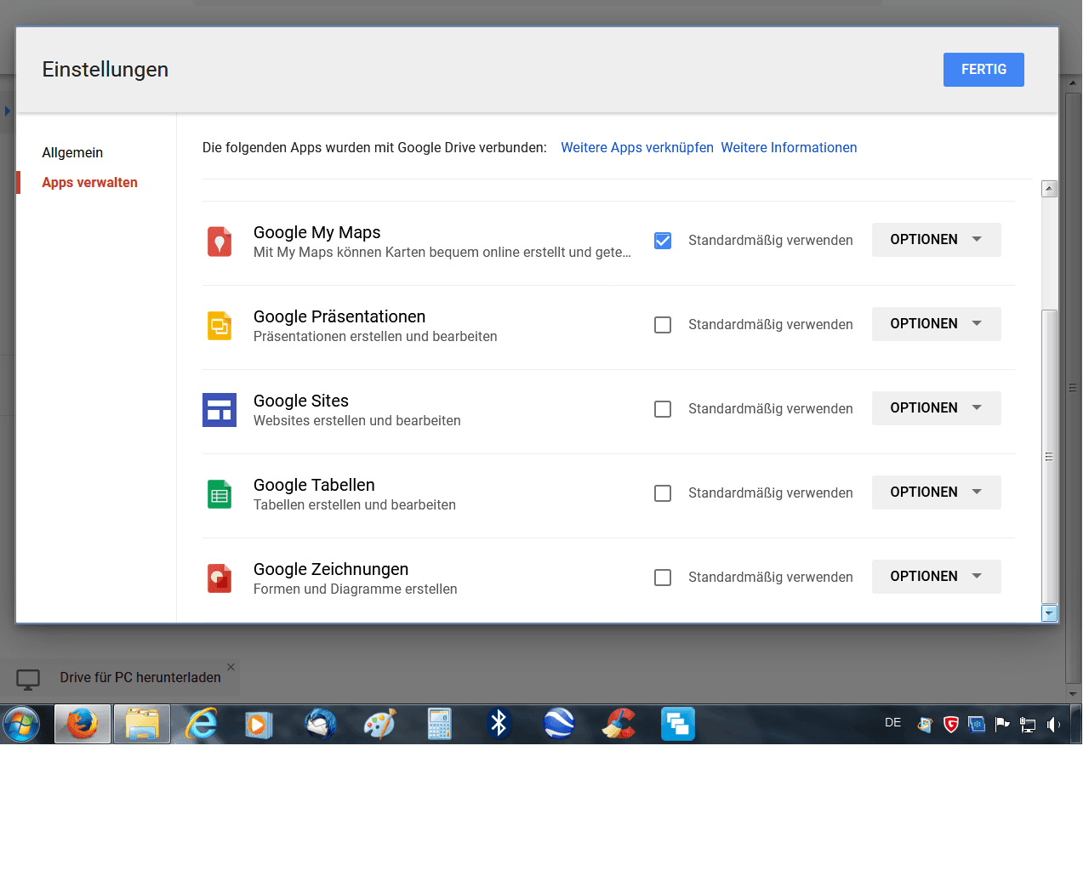The height and width of the screenshot is (871, 1089).
Task: Open the blue windows app in the taskbar
Action: [678, 725]
